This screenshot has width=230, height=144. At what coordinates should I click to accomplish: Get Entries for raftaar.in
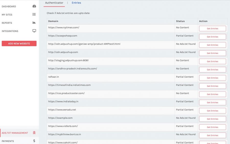[x=213, y=78]
